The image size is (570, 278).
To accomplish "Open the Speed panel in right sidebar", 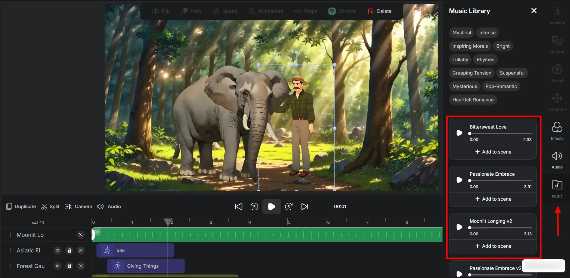I will [557, 74].
